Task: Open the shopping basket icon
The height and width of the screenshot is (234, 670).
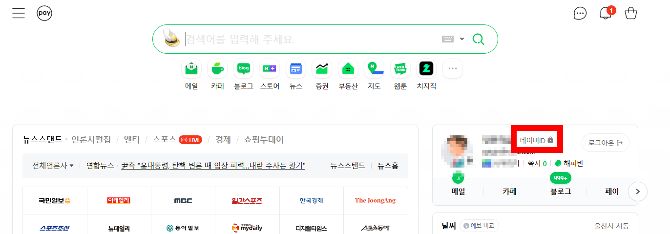Action: point(631,13)
